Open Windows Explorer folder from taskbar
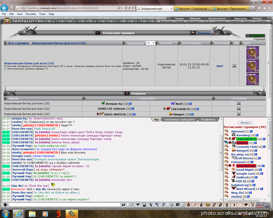This screenshot has height=218, width=273. coord(32,214)
